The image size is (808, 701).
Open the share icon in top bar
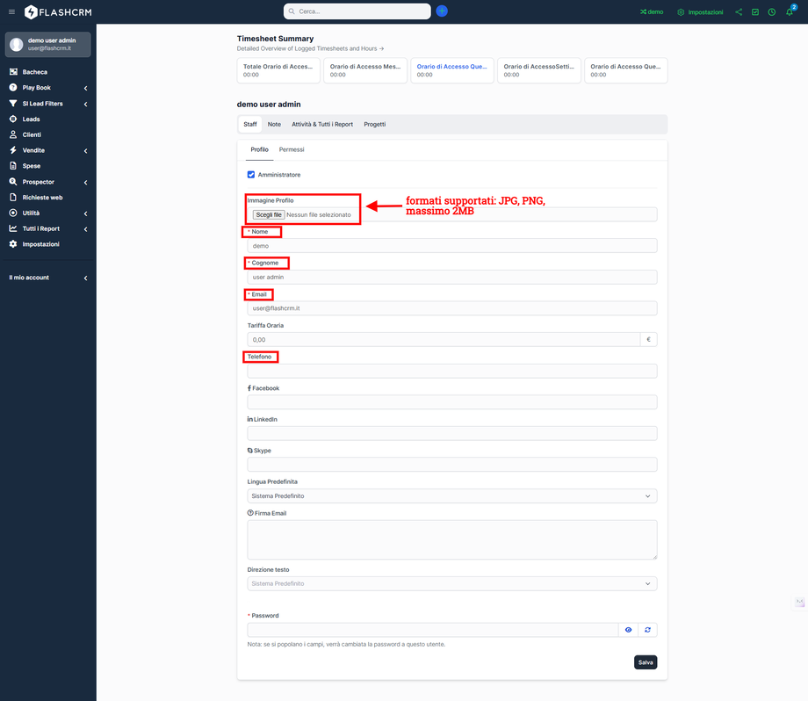point(739,11)
